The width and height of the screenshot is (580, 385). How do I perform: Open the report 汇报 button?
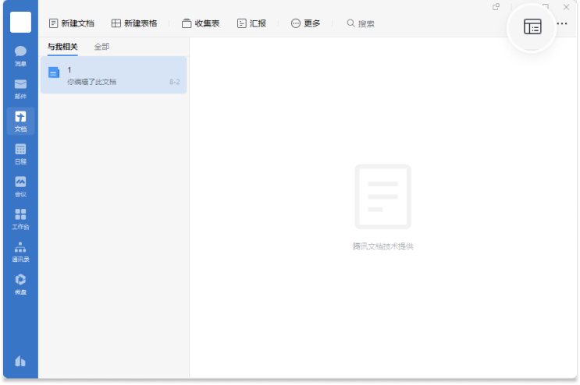[x=251, y=23]
